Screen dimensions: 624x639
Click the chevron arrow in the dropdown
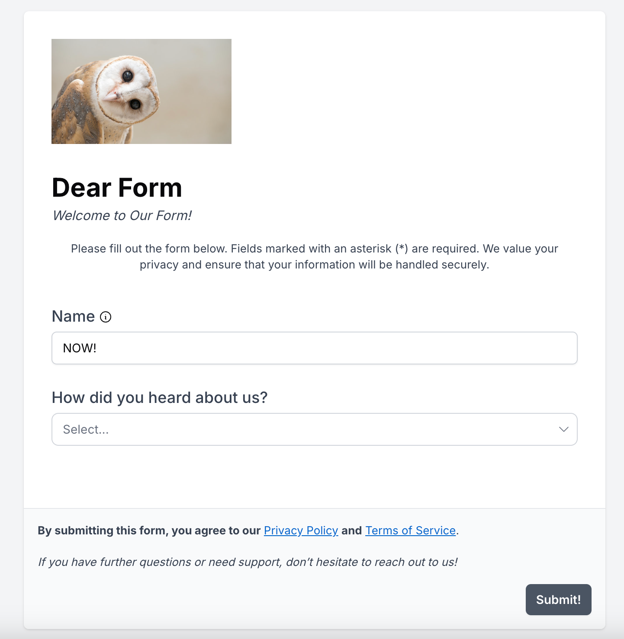(x=563, y=429)
